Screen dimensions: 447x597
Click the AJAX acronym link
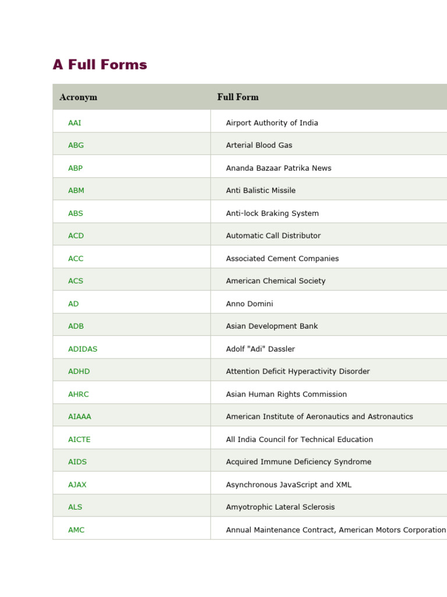(x=77, y=484)
